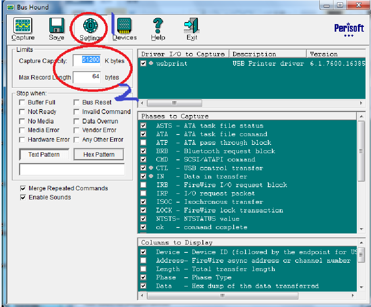The width and height of the screenshot is (371, 307).
Task: Uncheck Data hex dump column
Action: click(143, 286)
